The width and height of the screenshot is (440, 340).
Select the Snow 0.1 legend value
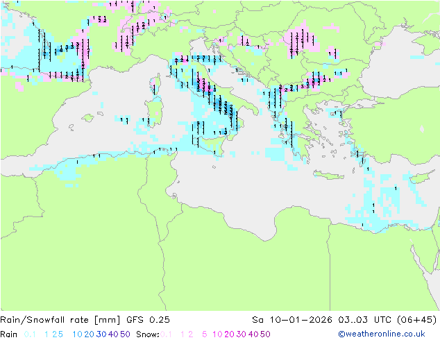point(166,334)
